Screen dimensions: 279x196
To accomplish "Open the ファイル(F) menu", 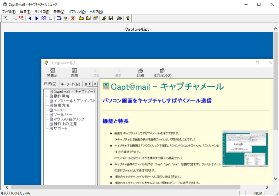I will (9, 12).
